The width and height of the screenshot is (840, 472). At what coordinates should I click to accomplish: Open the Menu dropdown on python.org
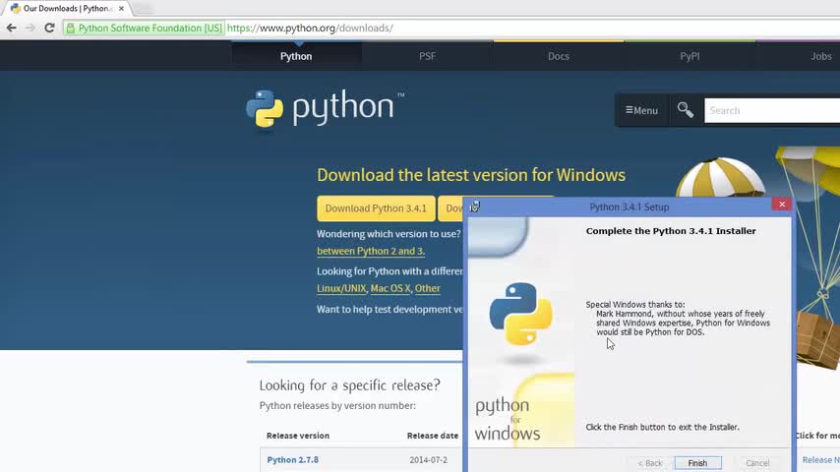[x=641, y=110]
